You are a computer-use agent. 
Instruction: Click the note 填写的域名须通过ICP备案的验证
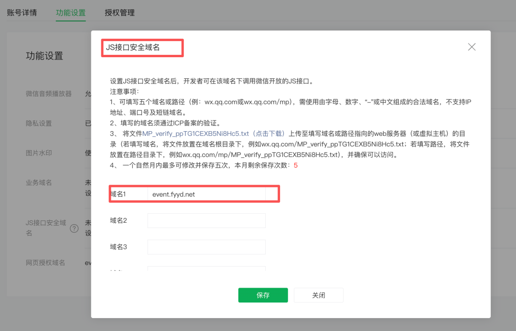165,123
